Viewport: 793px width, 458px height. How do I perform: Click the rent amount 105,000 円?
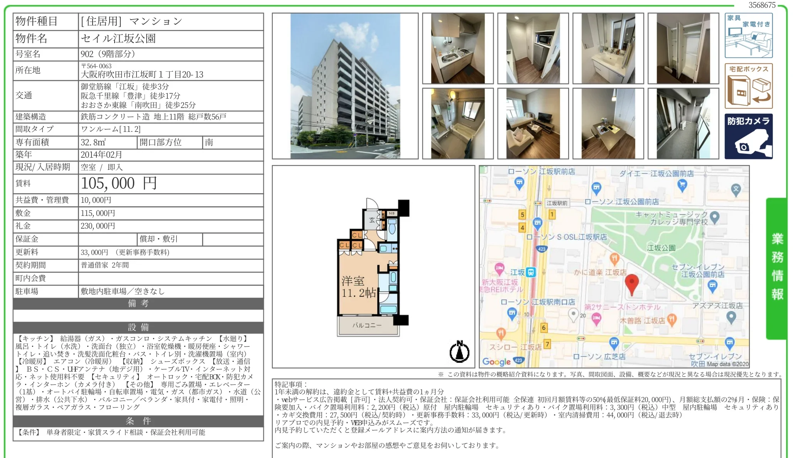[119, 184]
